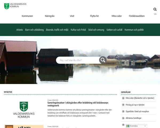Open Mina sidor in top navigation
160x128 pixels.
117,16
